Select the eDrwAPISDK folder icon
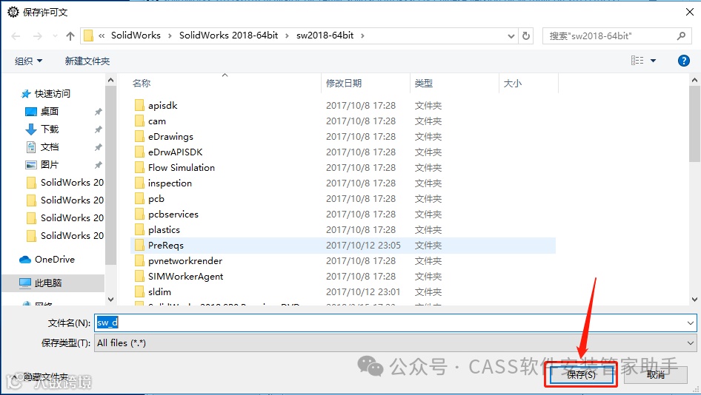The image size is (701, 395). [x=139, y=152]
